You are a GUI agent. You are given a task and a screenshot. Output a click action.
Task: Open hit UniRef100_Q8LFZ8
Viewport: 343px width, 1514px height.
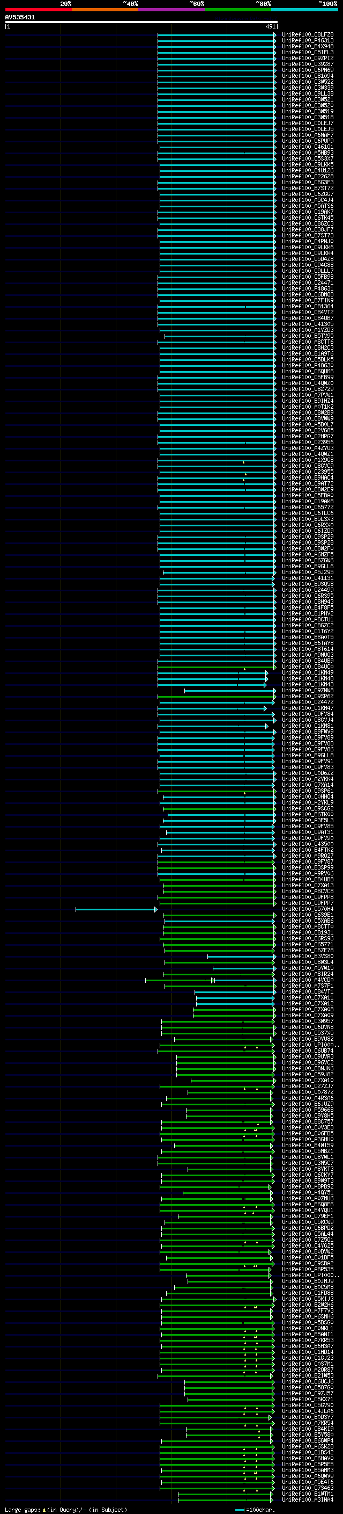(308, 35)
